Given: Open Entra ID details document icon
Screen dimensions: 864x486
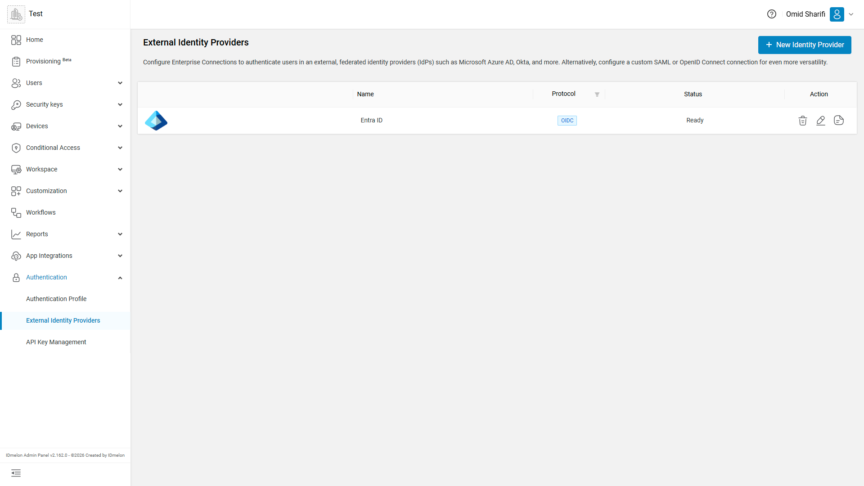Looking at the screenshot, I should (x=839, y=120).
